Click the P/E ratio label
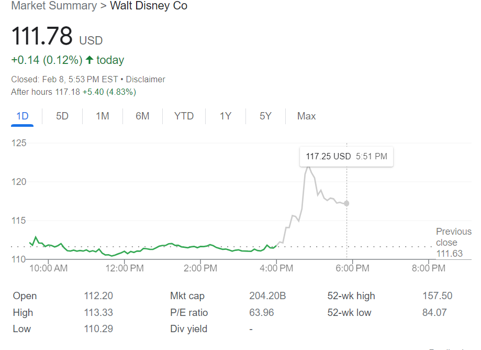Viewport: 481px width, 350px height. 189,313
